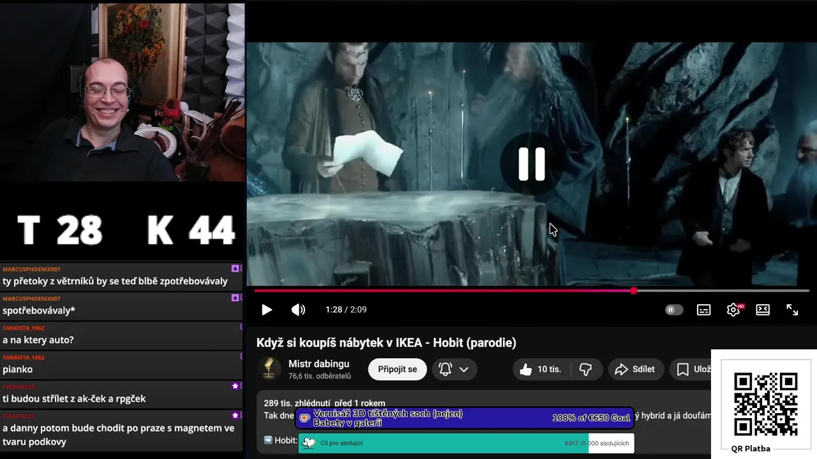Click the red progress bar scrubber handle

pyautogui.click(x=633, y=291)
